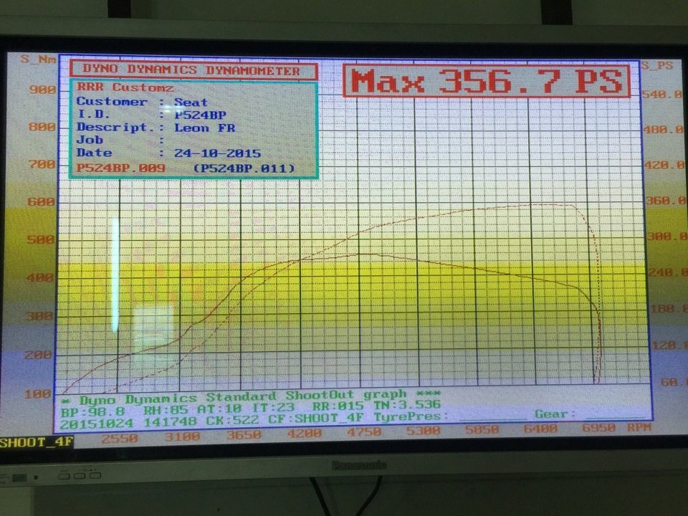Viewport: 688px width, 516px height.
Task: Click the 5850 RPM axis label
Action: tap(482, 429)
